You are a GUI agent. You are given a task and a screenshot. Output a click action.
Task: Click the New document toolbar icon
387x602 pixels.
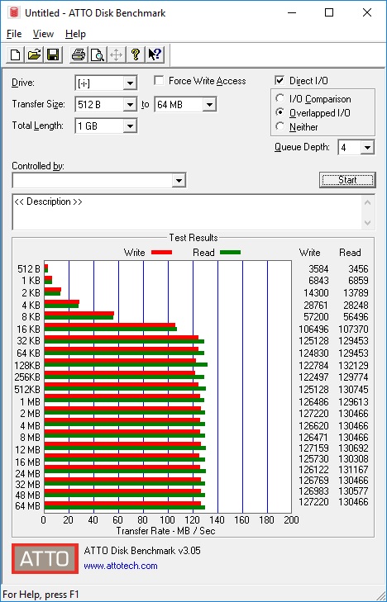(x=16, y=55)
